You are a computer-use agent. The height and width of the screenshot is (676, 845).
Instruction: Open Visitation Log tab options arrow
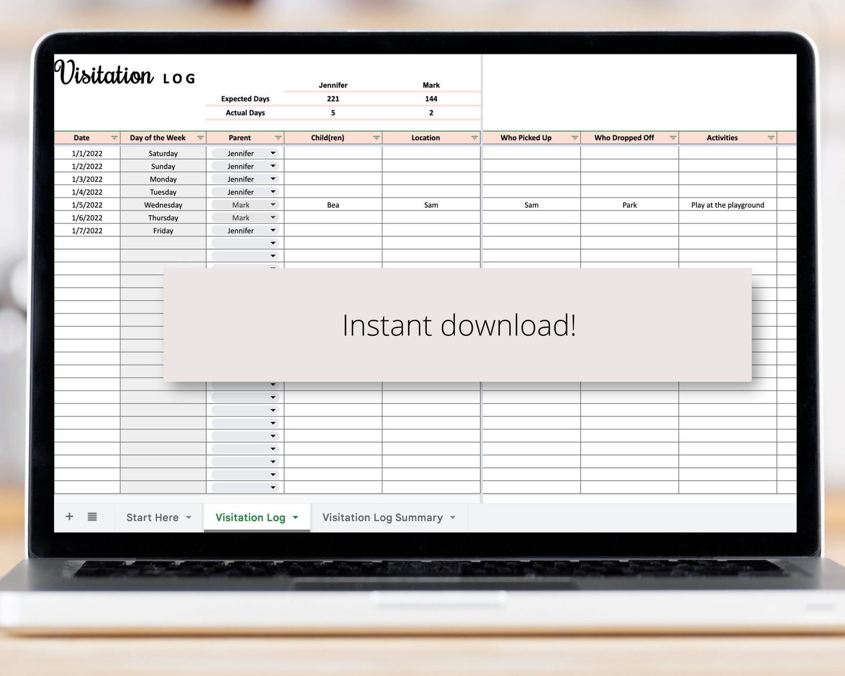pos(295,517)
